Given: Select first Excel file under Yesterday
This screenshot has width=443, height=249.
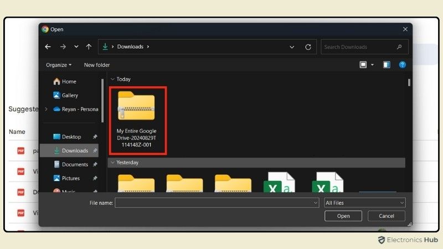Looking at the screenshot, I should [280, 182].
